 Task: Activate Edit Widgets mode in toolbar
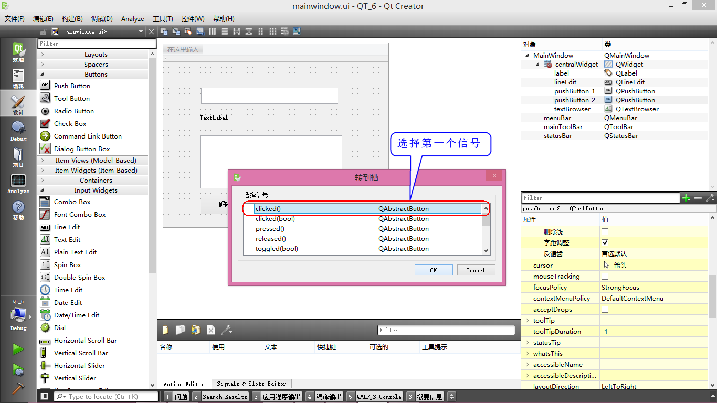click(x=164, y=31)
